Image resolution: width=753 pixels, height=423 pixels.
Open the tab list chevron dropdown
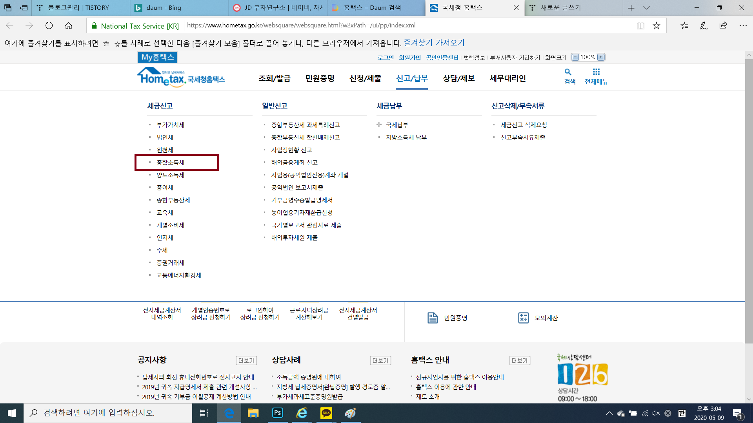point(647,8)
